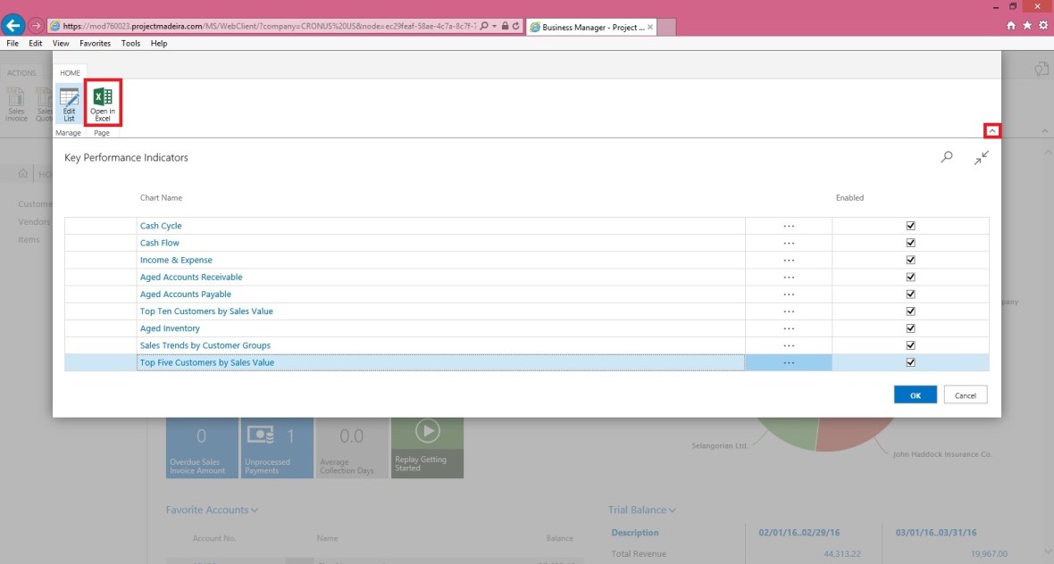1054x564 pixels.
Task: Go back with the browser back arrow
Action: (13, 26)
